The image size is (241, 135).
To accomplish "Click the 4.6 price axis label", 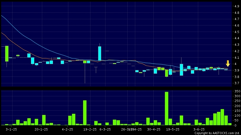I will coord(237,25).
